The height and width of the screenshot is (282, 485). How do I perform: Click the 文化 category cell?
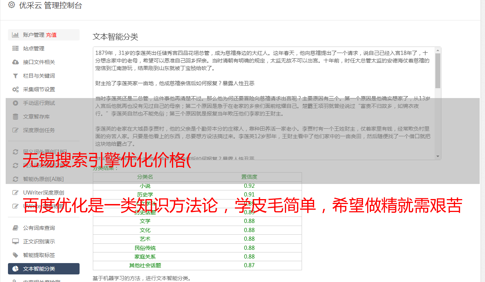145,230
